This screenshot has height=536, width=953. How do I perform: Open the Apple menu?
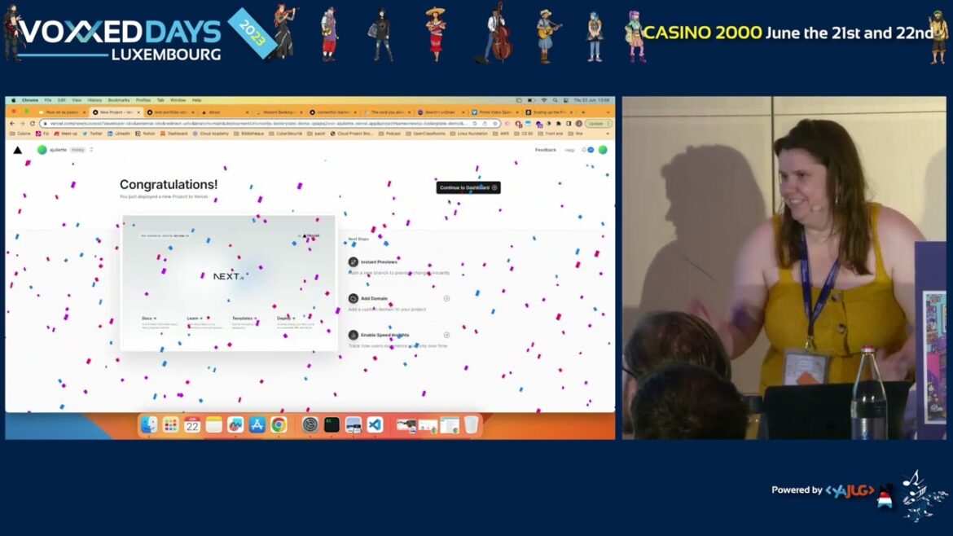13,100
